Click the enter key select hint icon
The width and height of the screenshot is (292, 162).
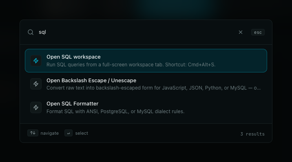(x=69, y=133)
